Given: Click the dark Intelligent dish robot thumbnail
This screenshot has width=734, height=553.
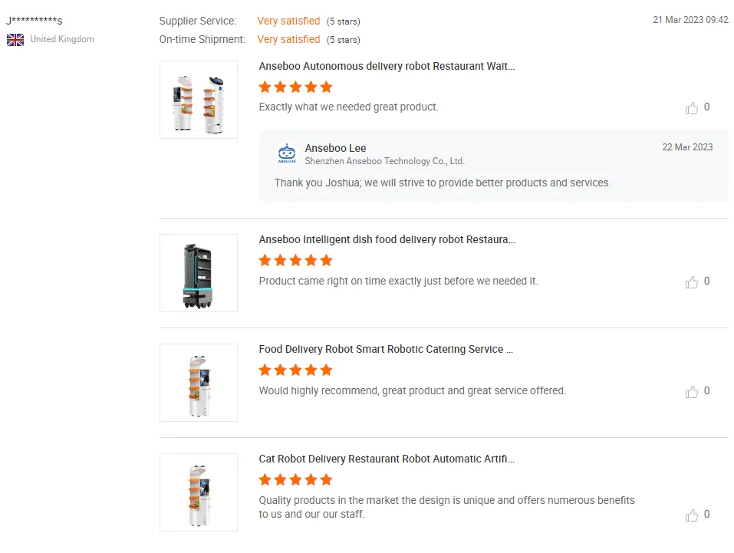Looking at the screenshot, I should click(199, 273).
